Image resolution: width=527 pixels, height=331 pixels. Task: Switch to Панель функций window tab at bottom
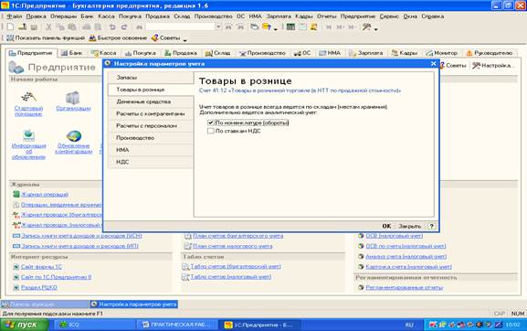[45, 304]
